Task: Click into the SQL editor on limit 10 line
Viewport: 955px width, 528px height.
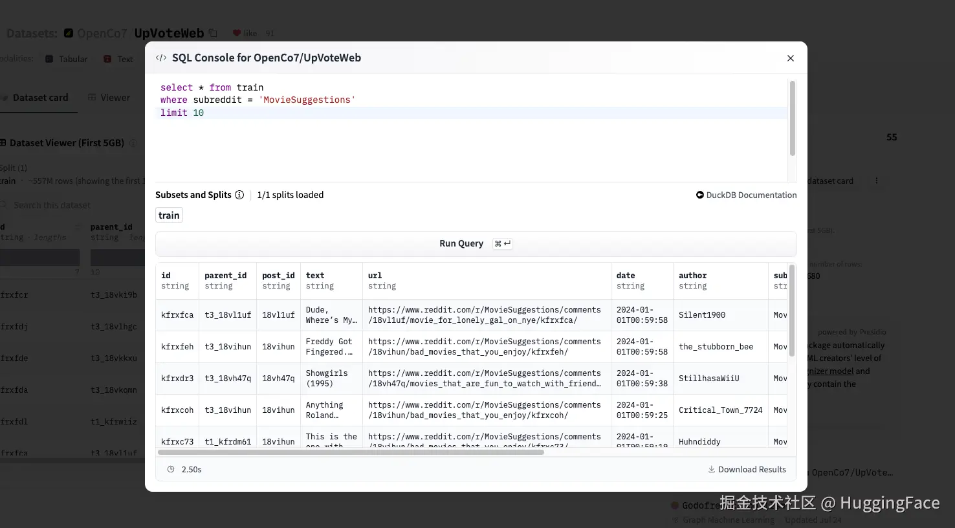Action: 472,113
